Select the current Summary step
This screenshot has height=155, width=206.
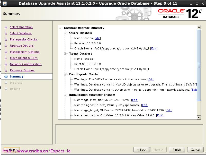[x=16, y=76]
